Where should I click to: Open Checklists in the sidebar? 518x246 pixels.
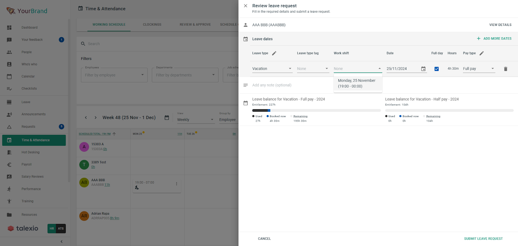click(29, 88)
